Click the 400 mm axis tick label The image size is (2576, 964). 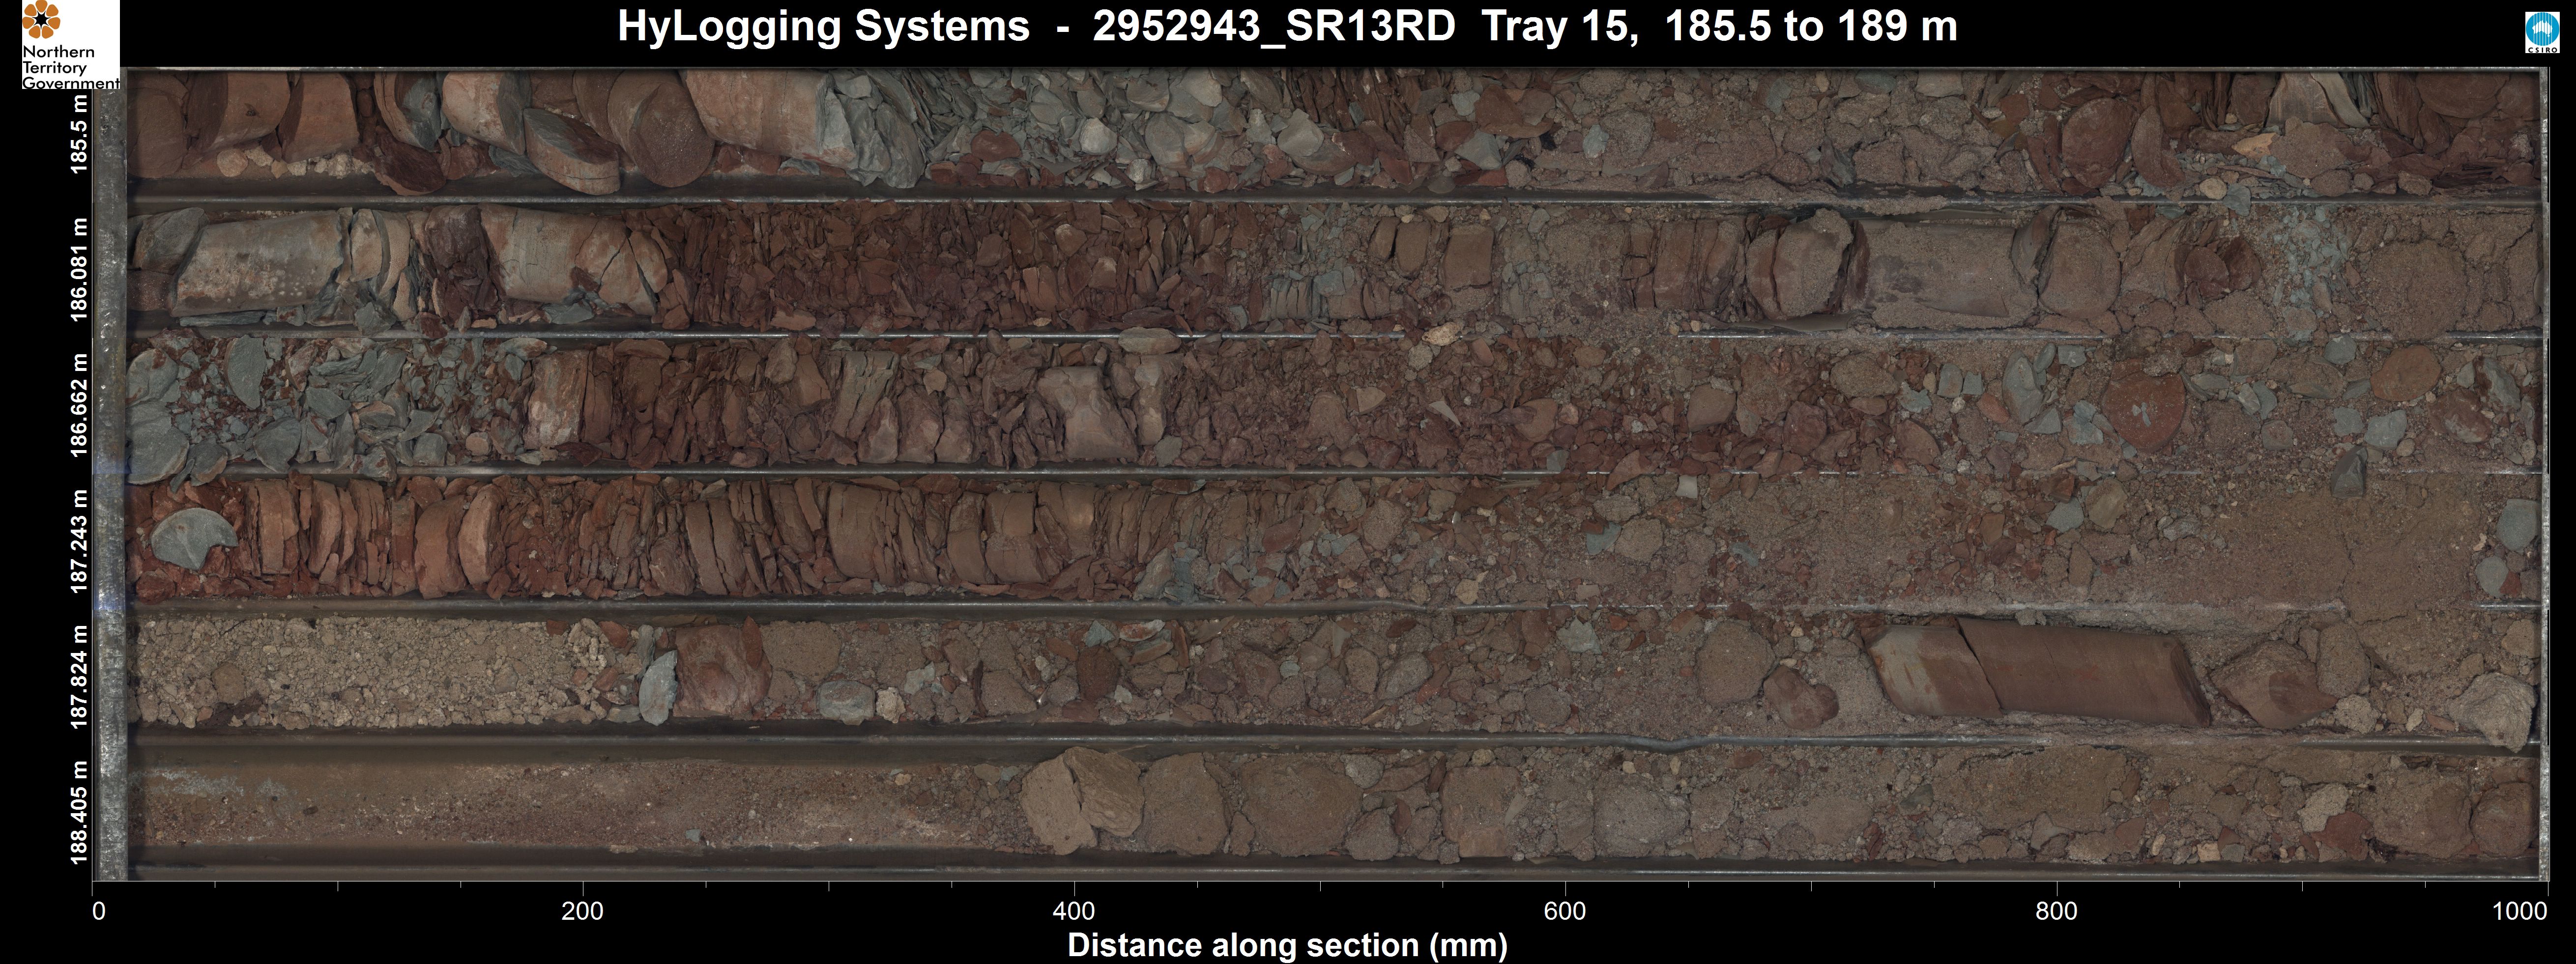click(1074, 911)
